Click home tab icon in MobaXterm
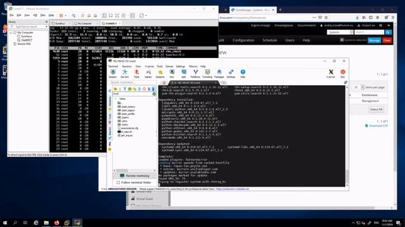 [164, 83]
